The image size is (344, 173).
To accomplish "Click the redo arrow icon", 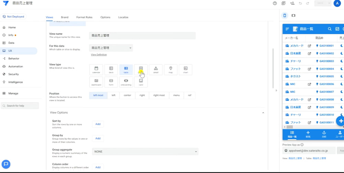I will tap(308, 3).
